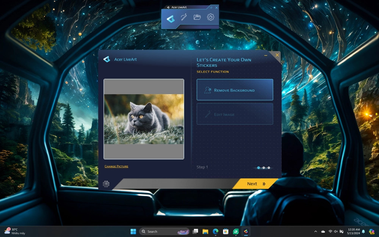Toggle the muted volume icon in tray

(336, 231)
